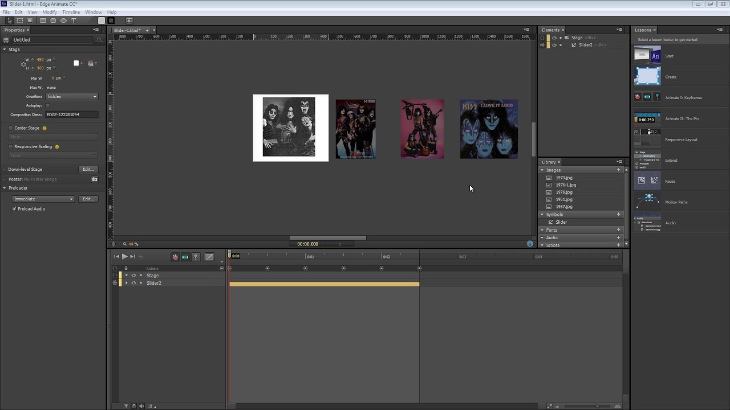Toggle the link width and height icon
730x410 pixels.
tap(23, 64)
